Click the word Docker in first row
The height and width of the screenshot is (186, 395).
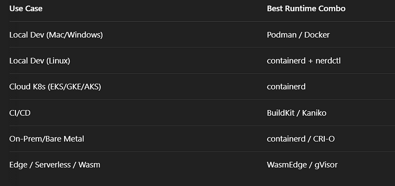[317, 35]
